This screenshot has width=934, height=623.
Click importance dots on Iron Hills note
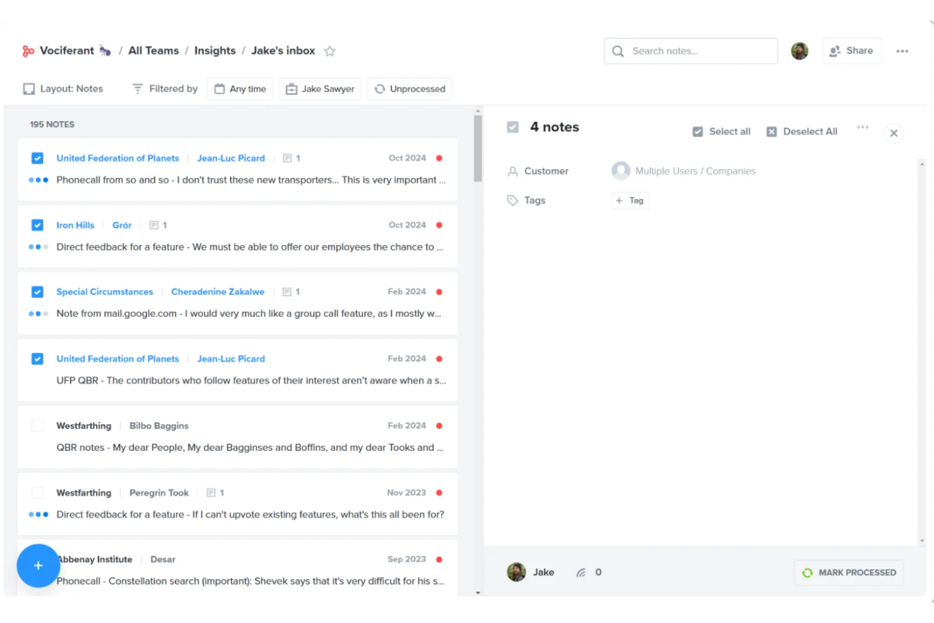pos(38,247)
